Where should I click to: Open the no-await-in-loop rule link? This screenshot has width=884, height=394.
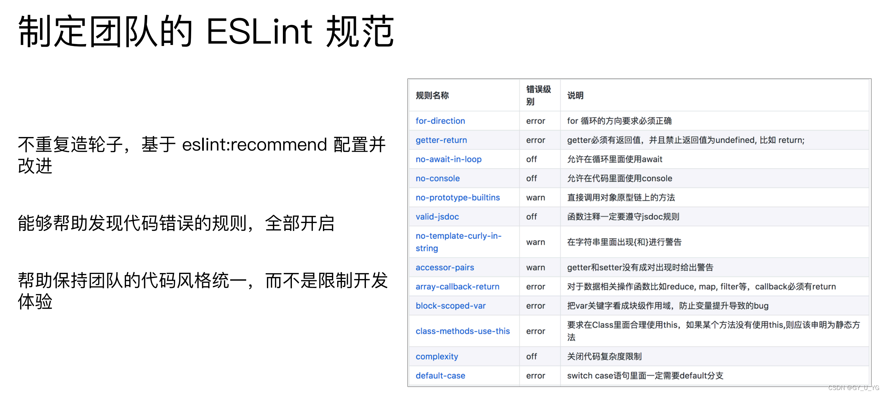(x=449, y=159)
